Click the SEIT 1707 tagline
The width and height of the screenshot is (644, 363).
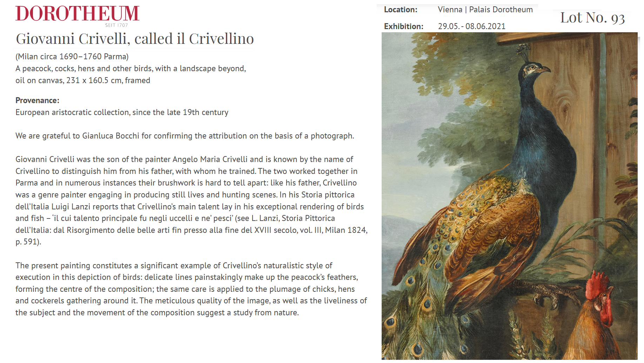116,25
